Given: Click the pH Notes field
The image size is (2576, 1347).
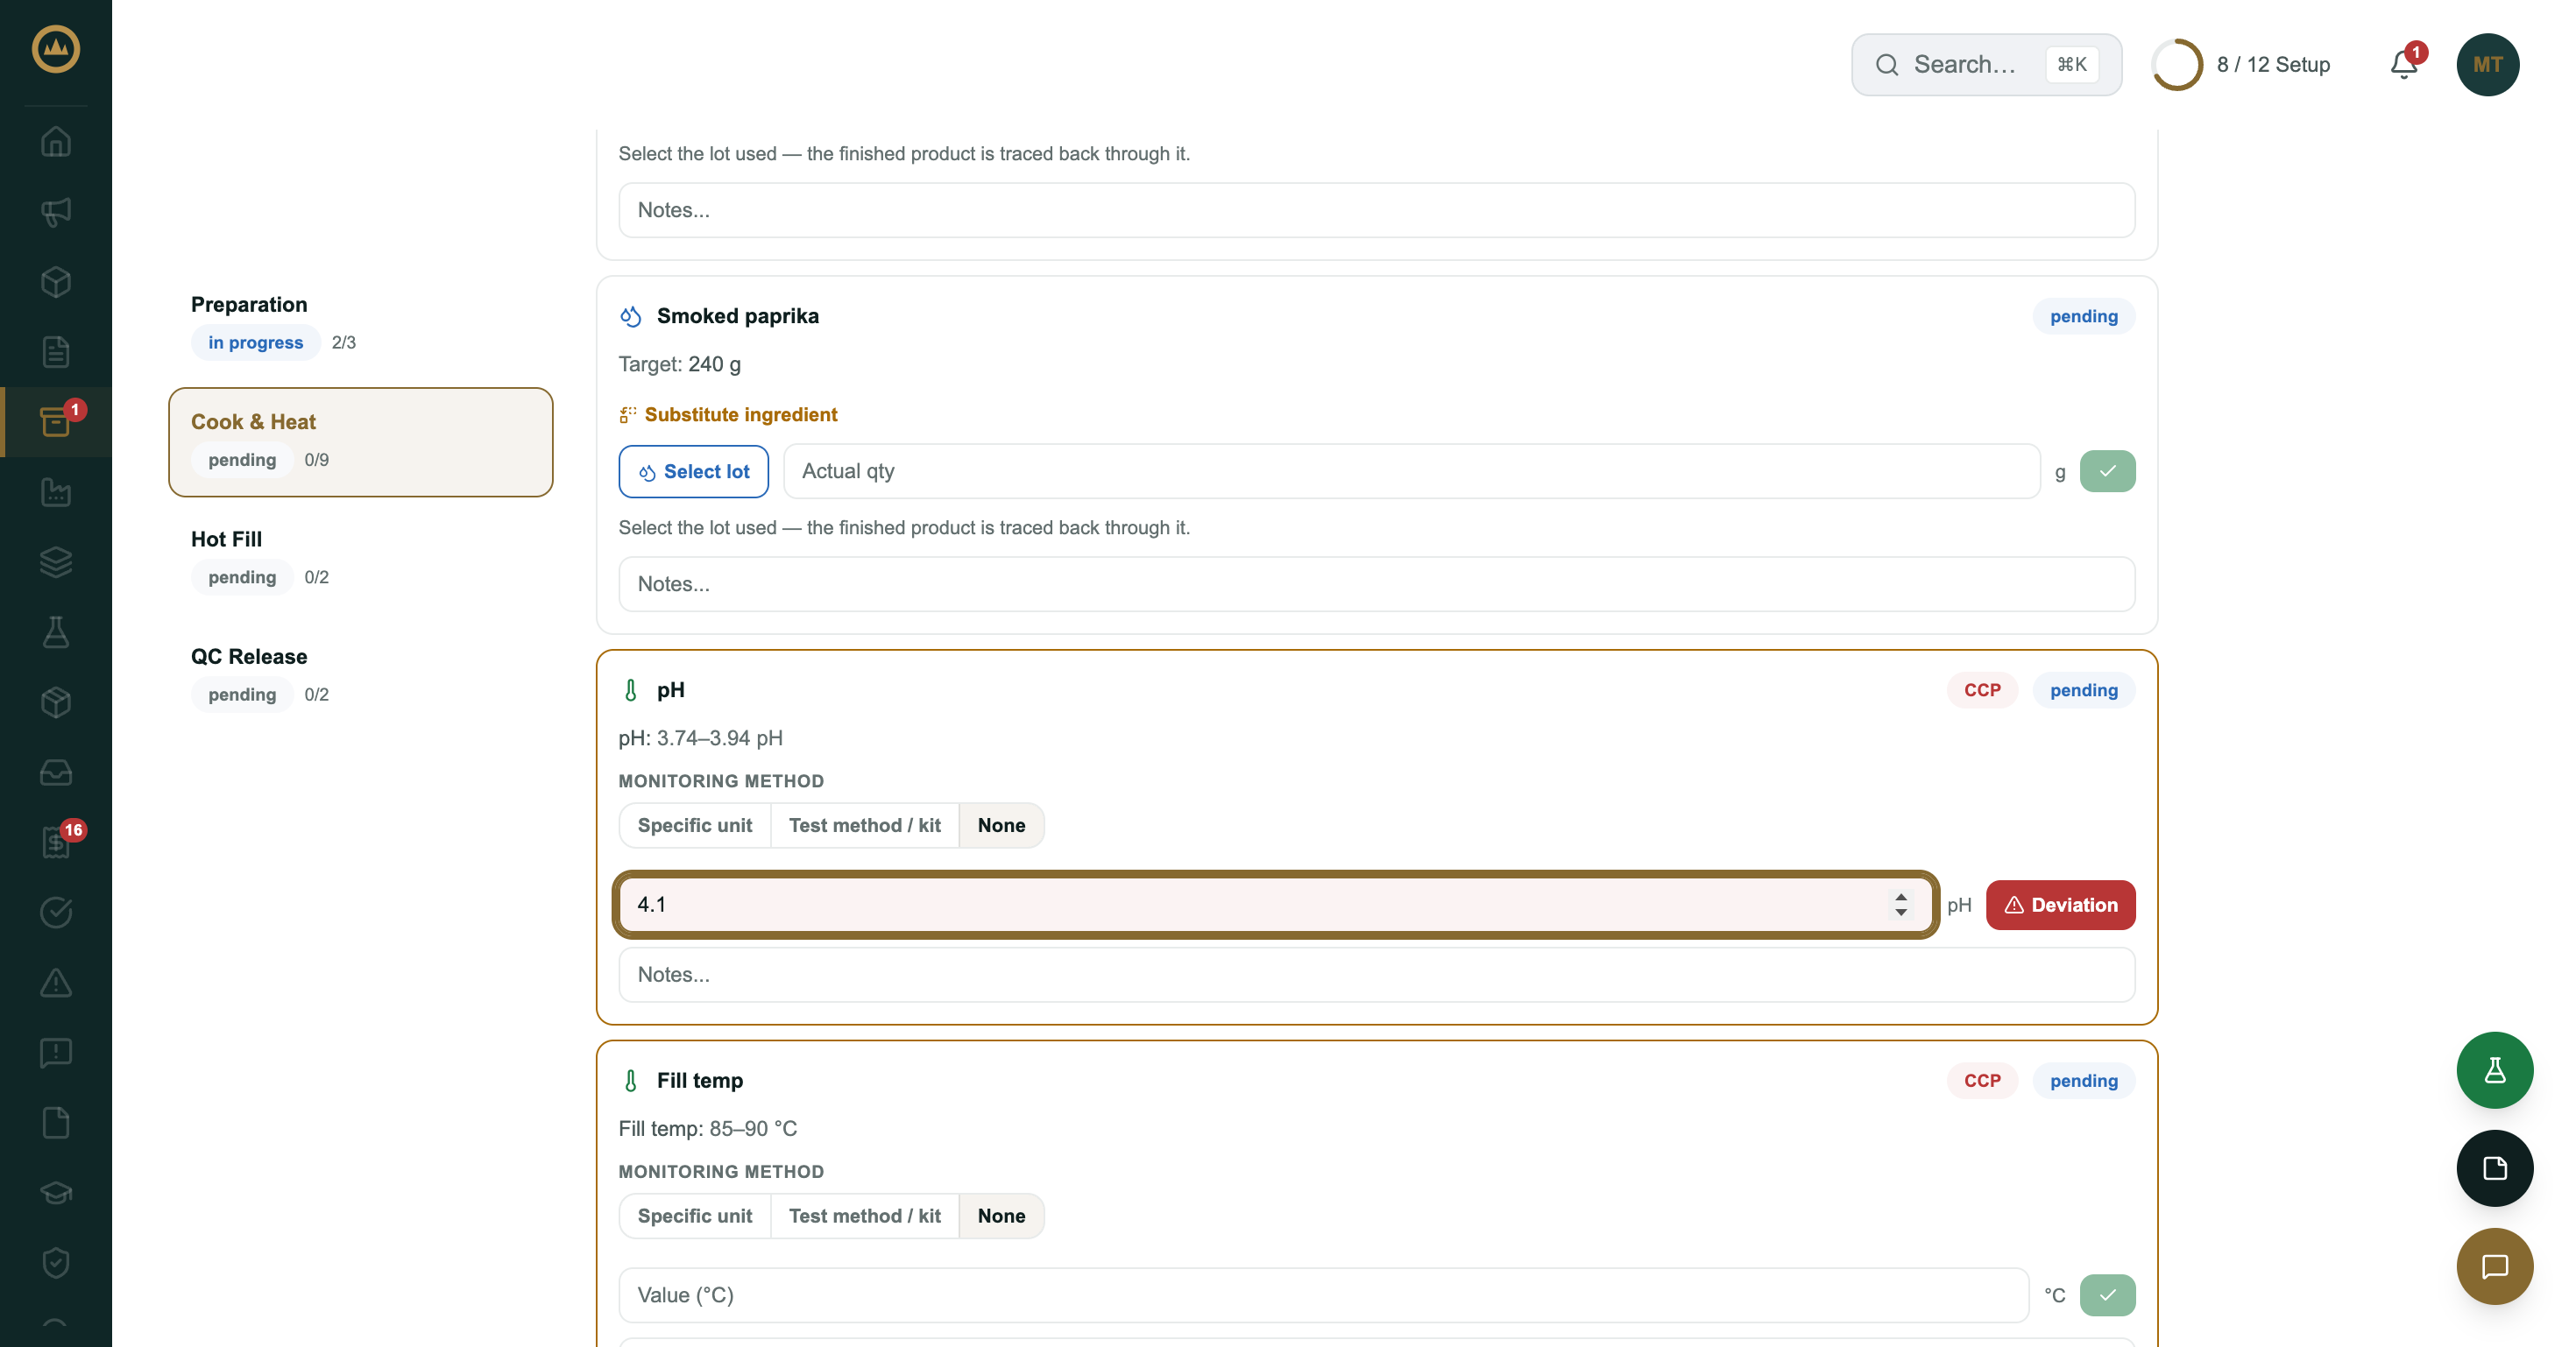Looking at the screenshot, I should click(1376, 976).
